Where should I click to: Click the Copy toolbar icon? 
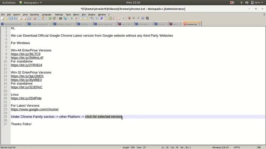(x=39, y=18)
